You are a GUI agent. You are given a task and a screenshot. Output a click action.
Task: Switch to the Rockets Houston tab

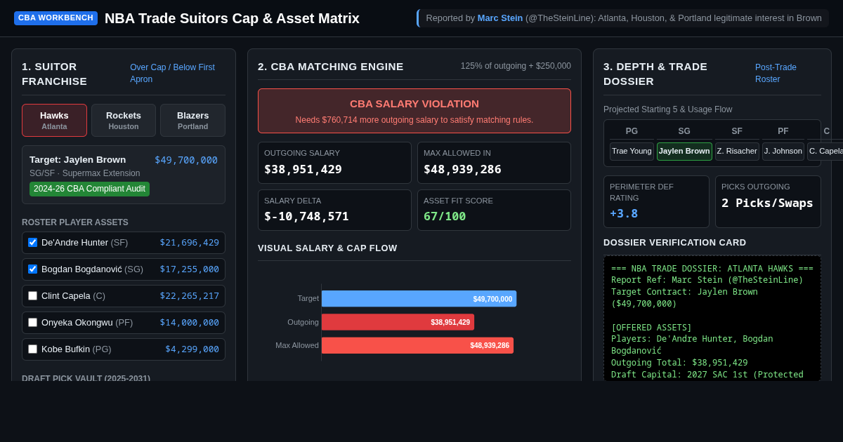pyautogui.click(x=124, y=121)
